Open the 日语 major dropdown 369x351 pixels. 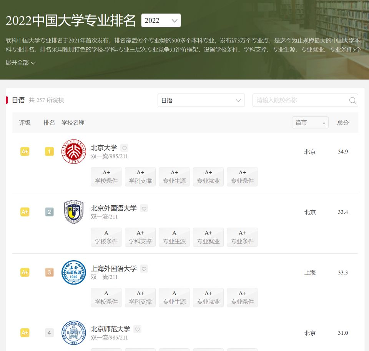(x=201, y=100)
